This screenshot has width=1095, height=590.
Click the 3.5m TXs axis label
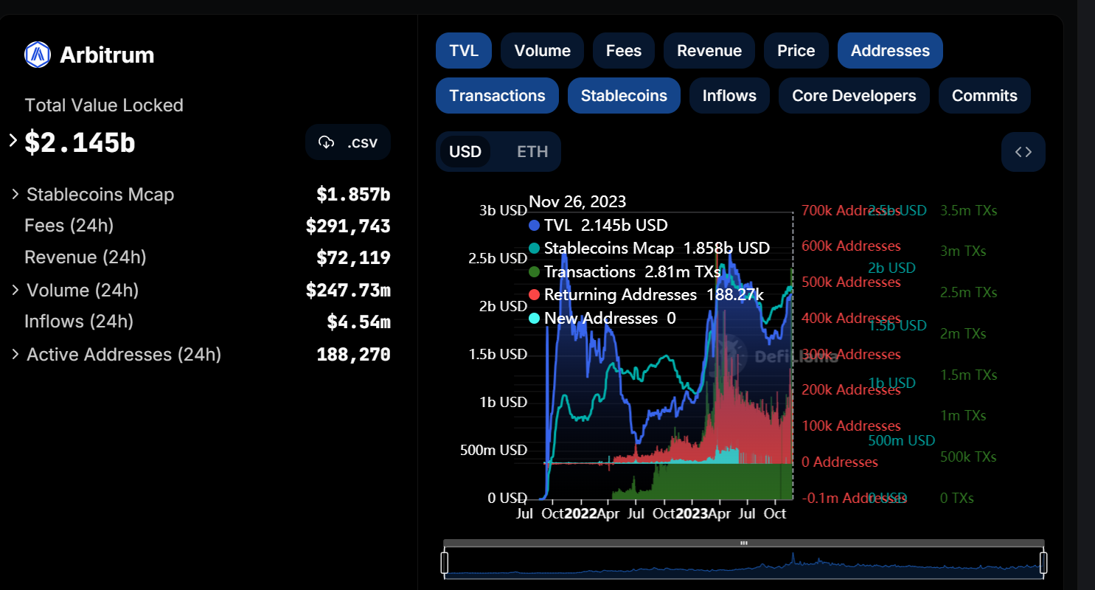point(968,210)
